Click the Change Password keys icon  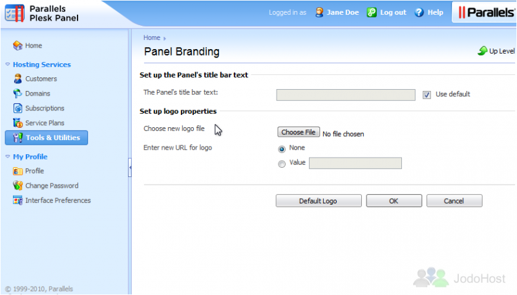click(x=18, y=186)
